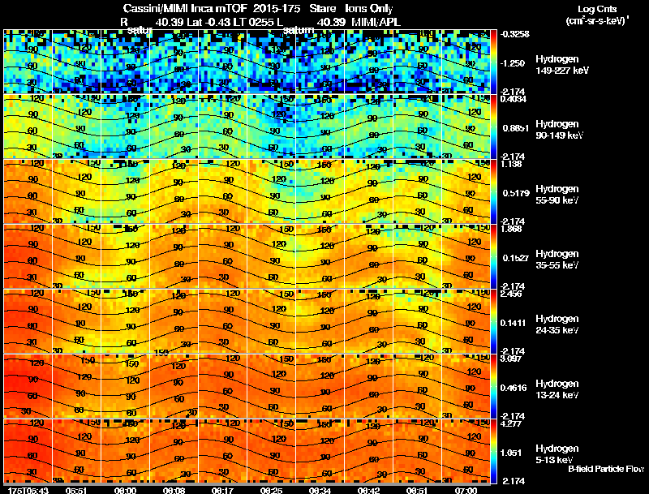Click inside the 24-35 keV spectrogram panel

[x=247, y=321]
